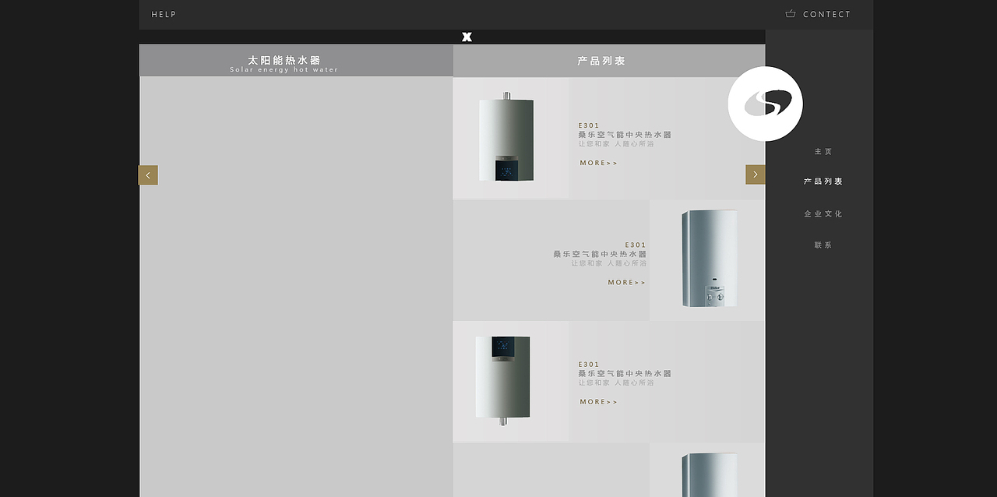Open 企业文化 in the side menu

823,213
